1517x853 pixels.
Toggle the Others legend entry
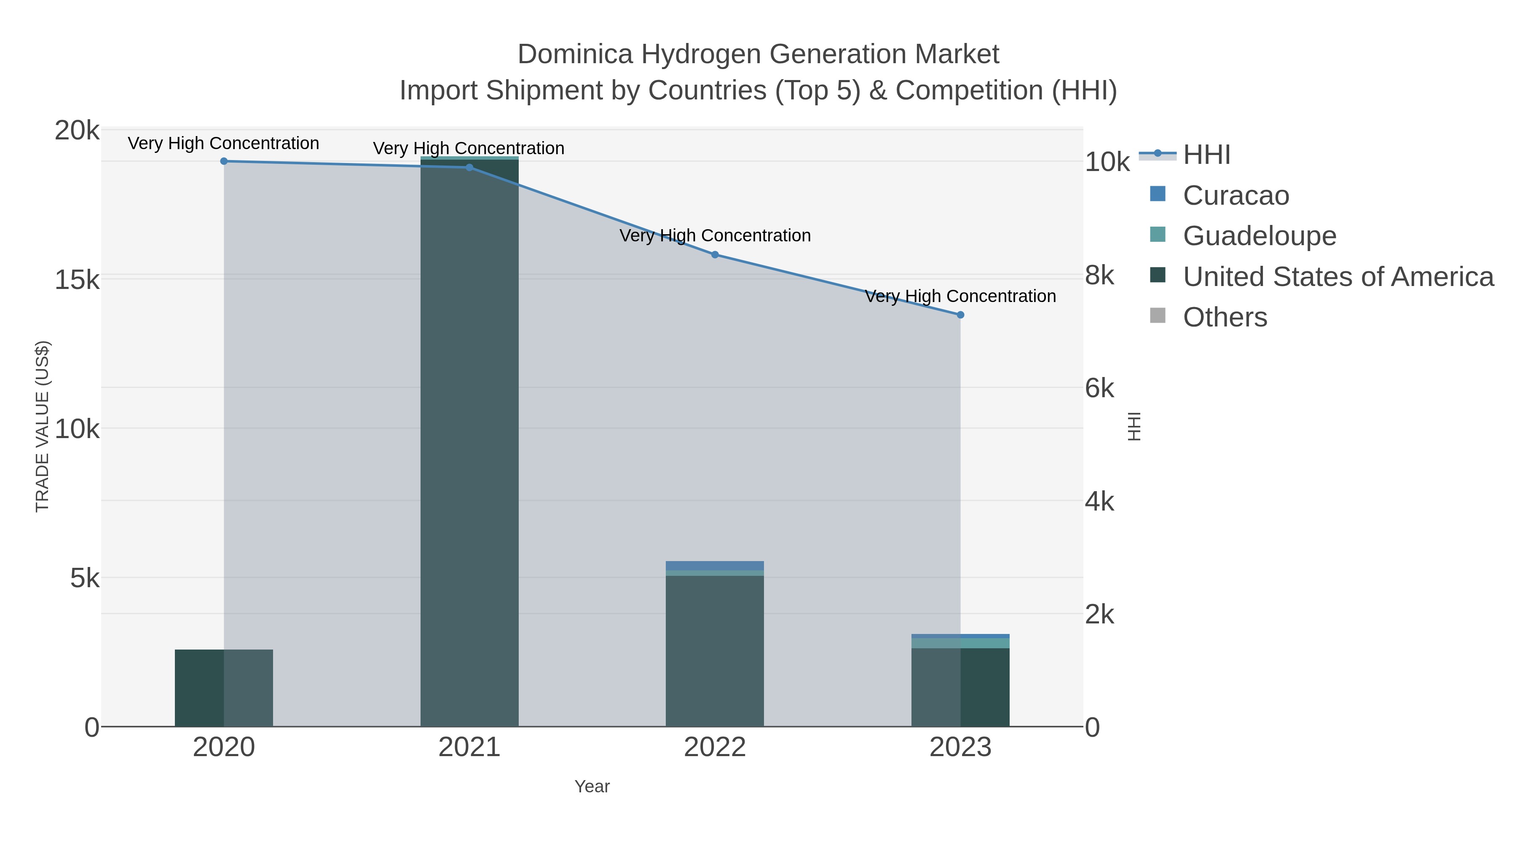click(1209, 317)
